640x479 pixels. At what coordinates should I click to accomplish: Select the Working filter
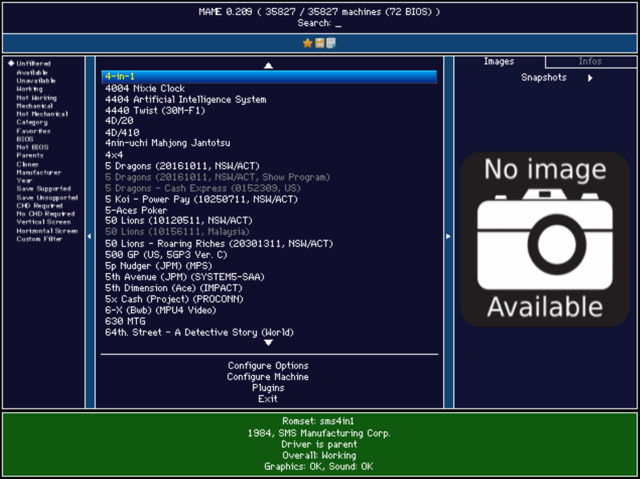[x=30, y=89]
